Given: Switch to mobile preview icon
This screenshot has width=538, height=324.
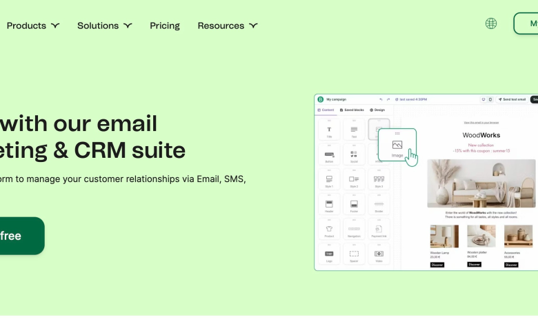Looking at the screenshot, I should click(490, 99).
